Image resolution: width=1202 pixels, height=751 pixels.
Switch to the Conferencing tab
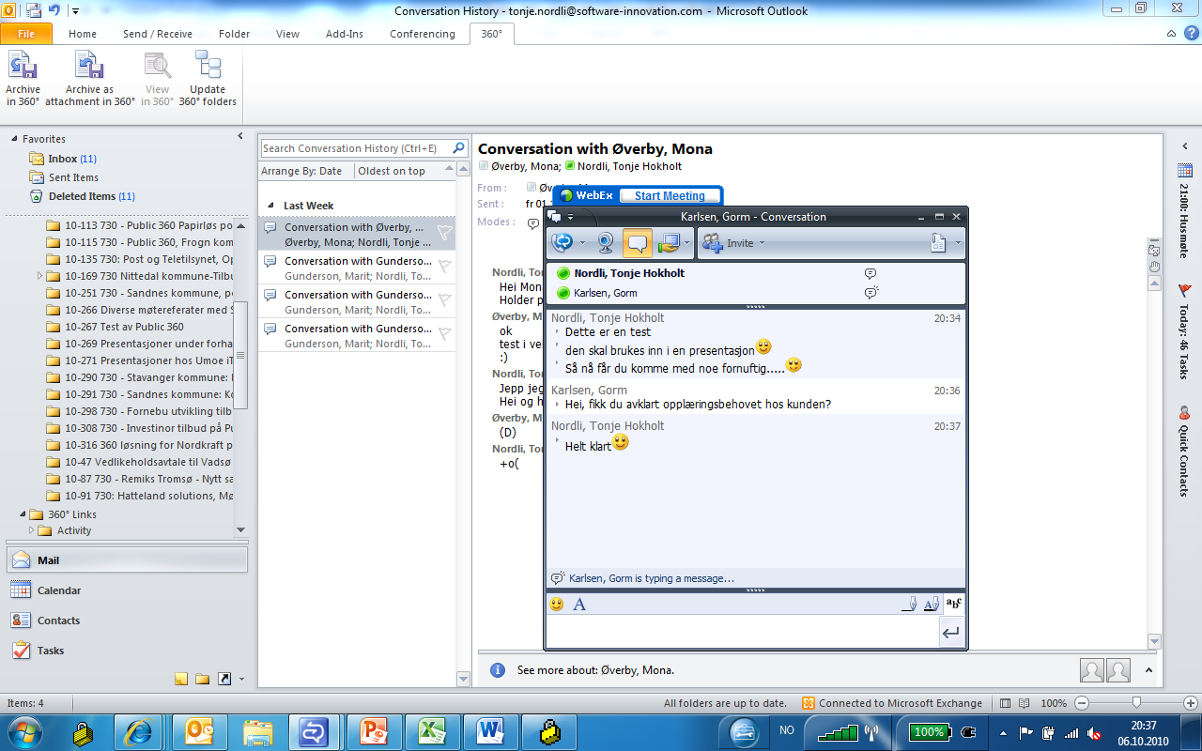tap(423, 34)
